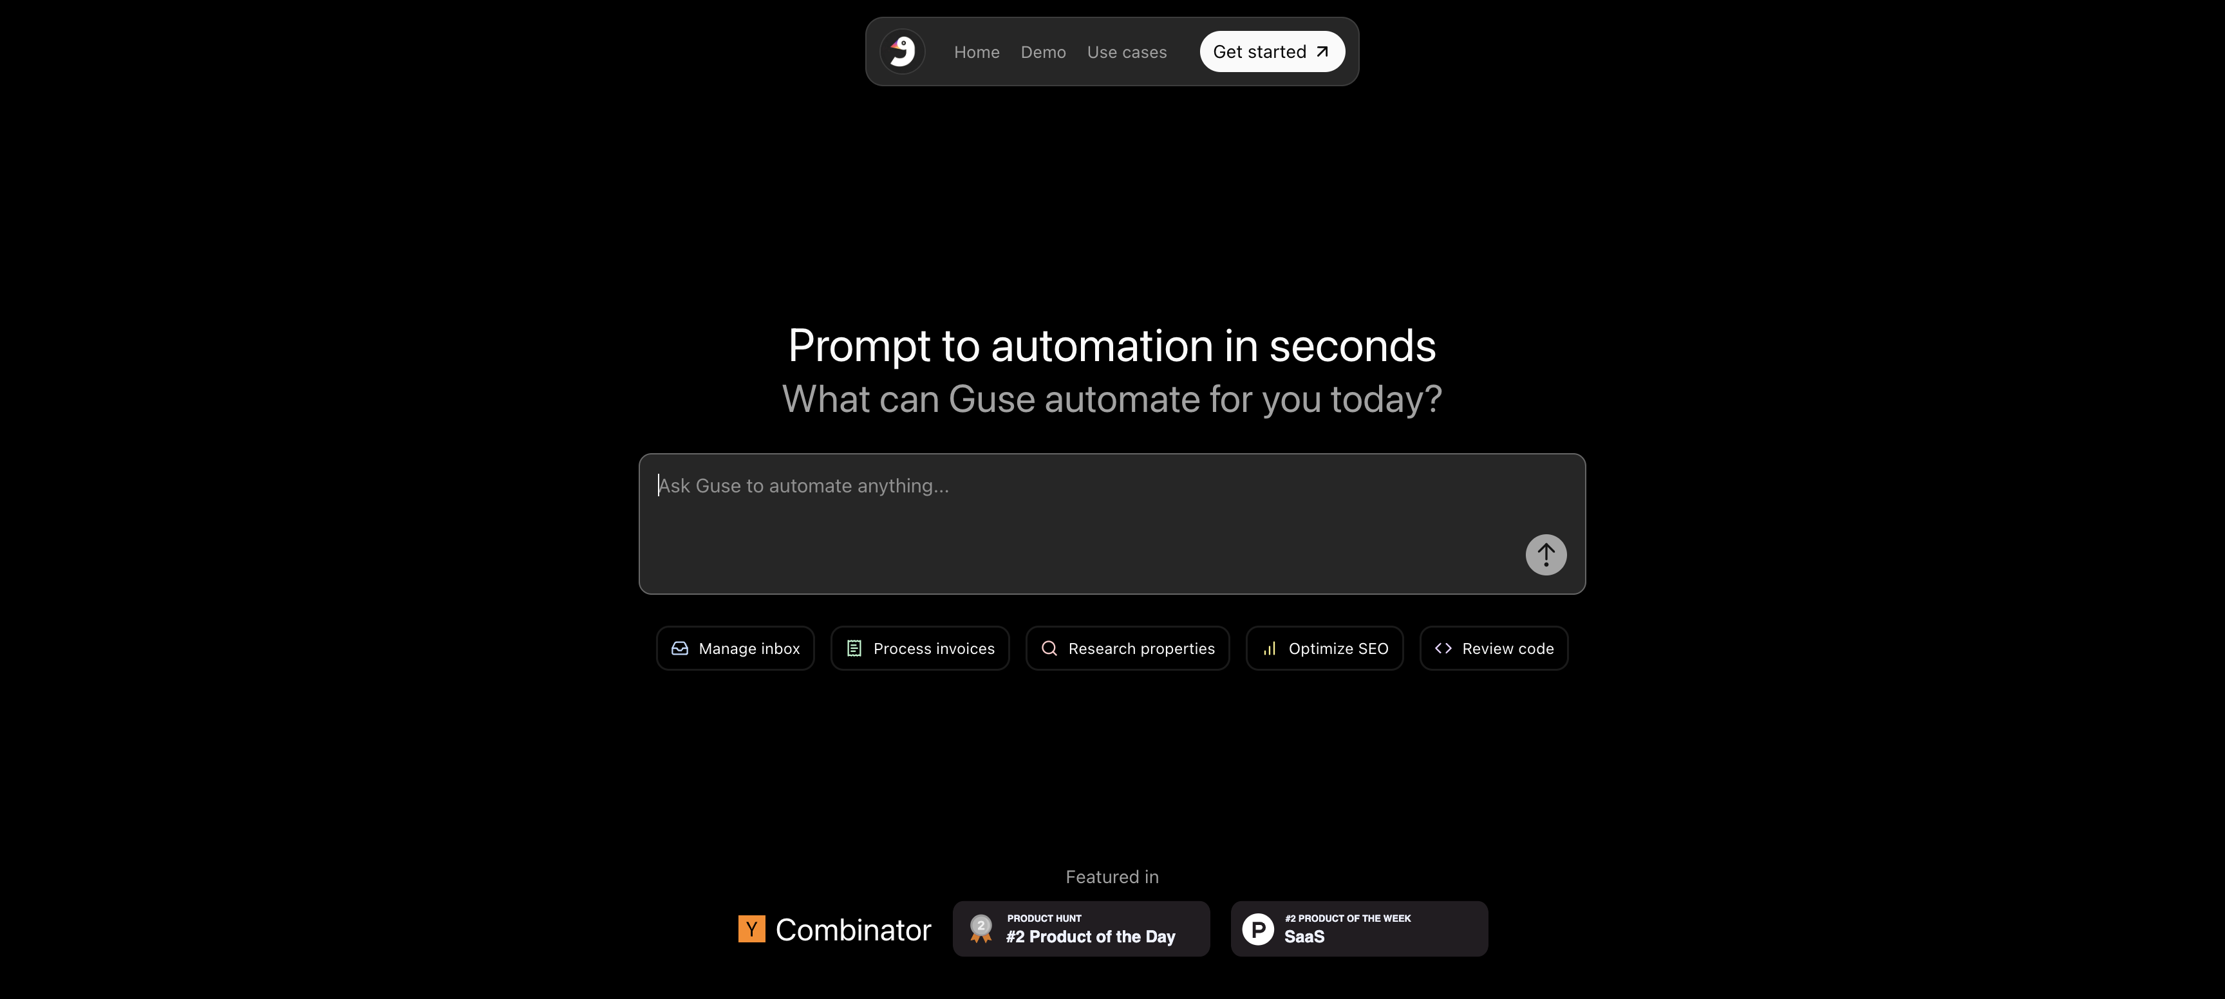The width and height of the screenshot is (2225, 999).
Task: Click the arrow icon in Get started
Action: point(1322,51)
